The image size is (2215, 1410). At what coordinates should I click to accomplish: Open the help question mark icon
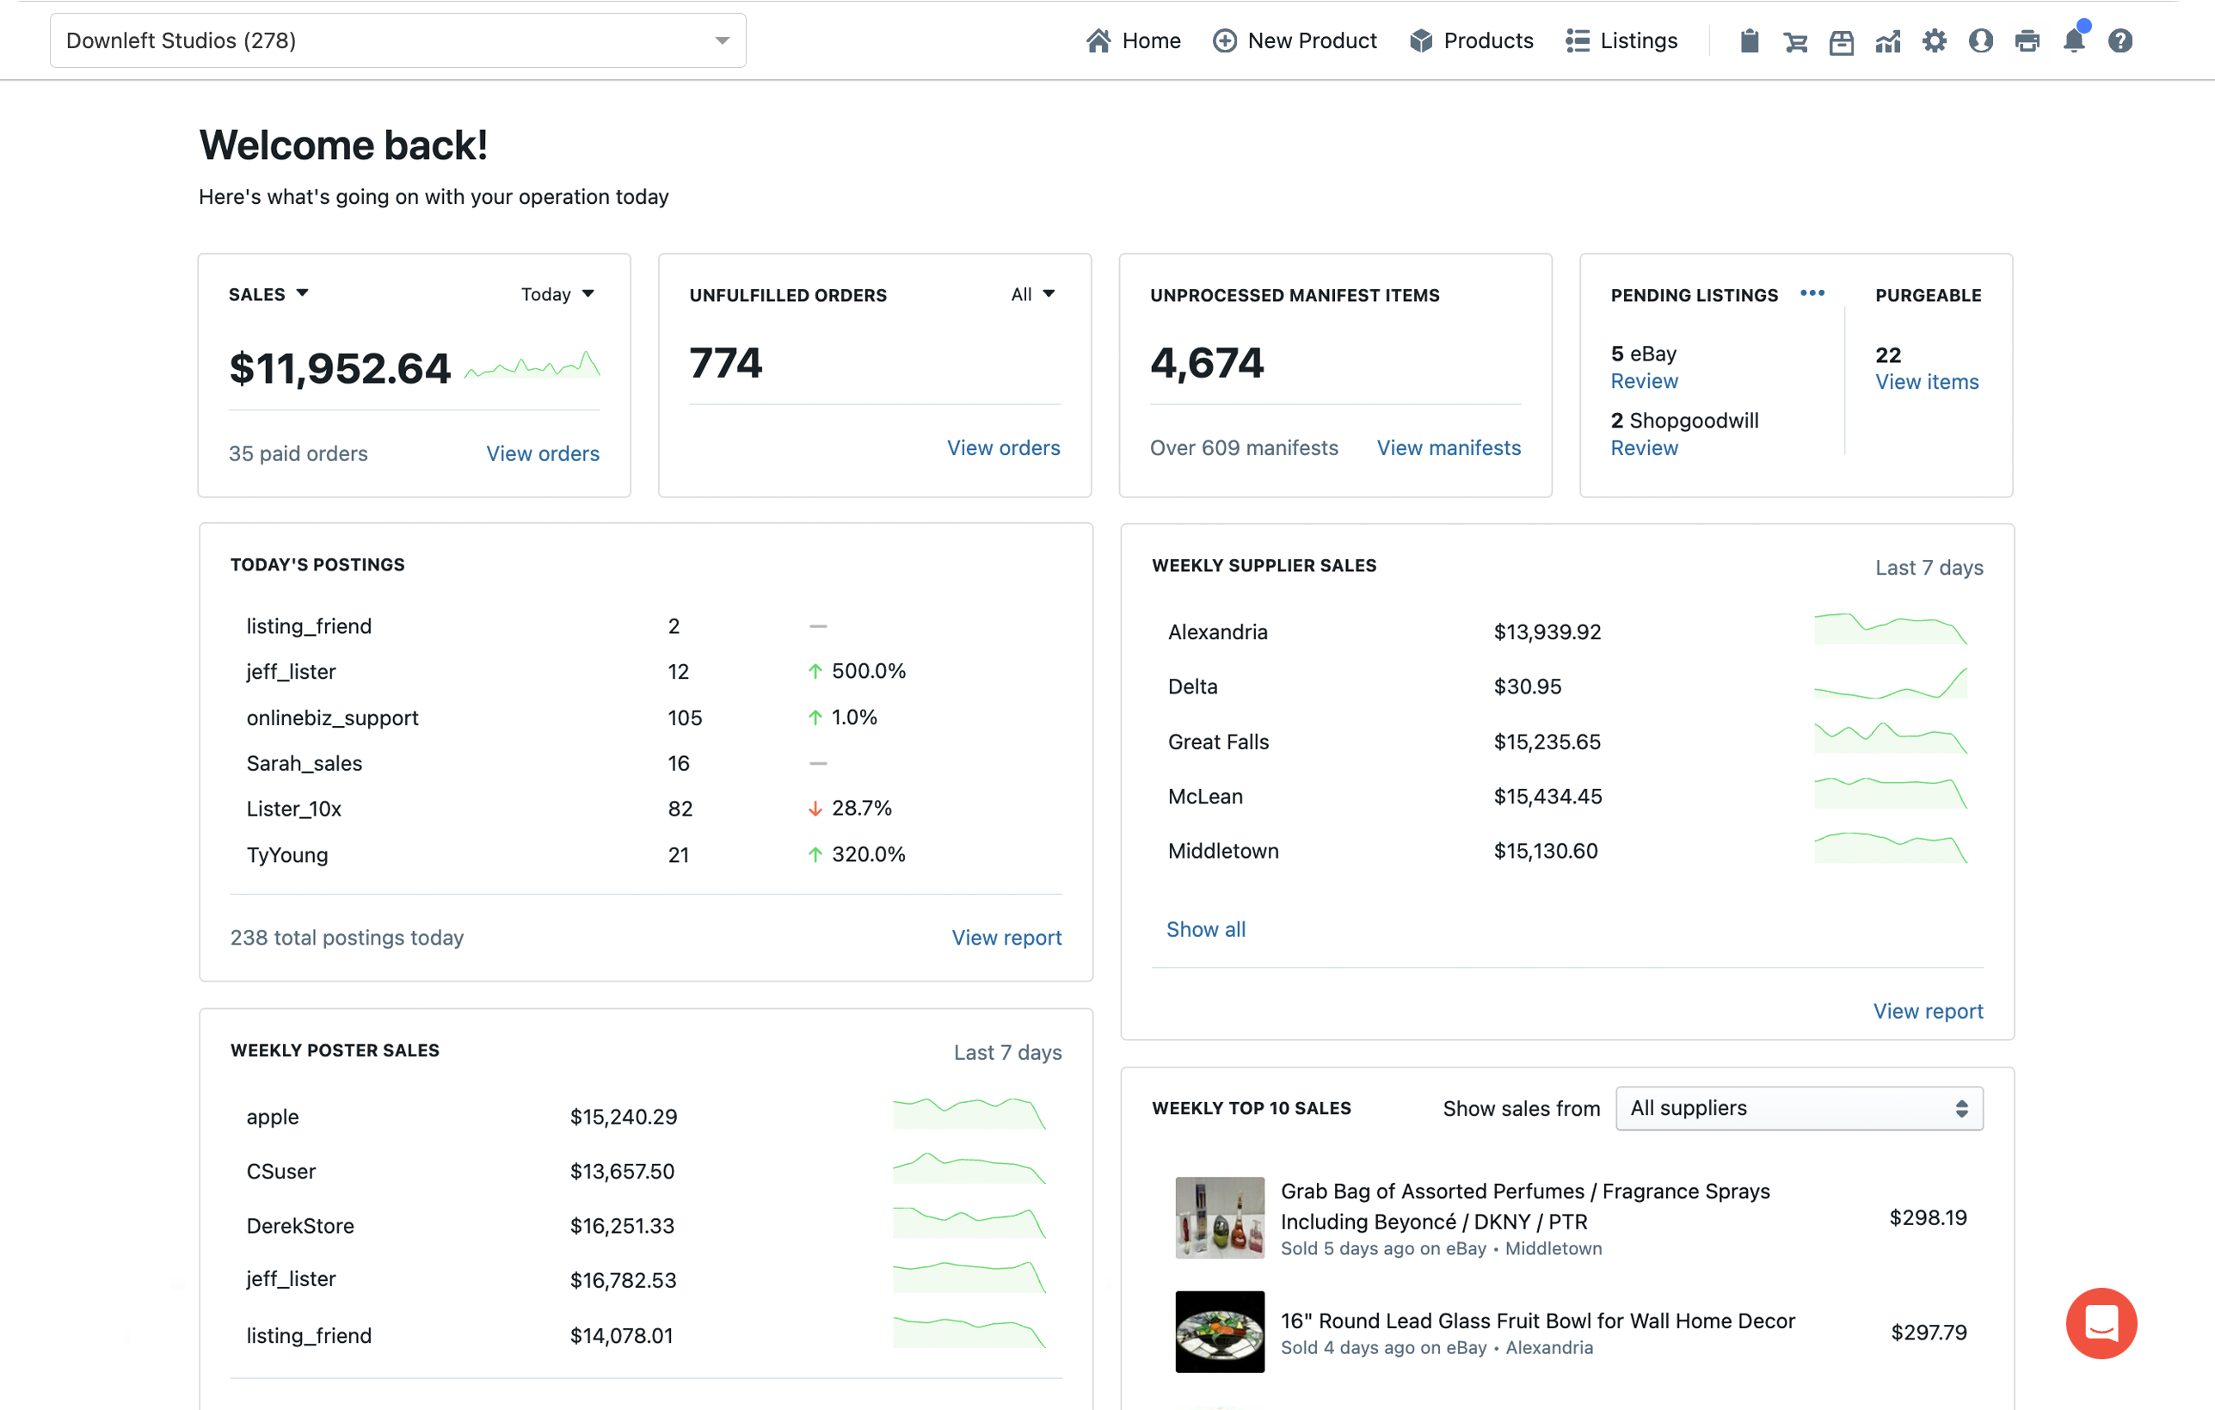(x=2120, y=40)
